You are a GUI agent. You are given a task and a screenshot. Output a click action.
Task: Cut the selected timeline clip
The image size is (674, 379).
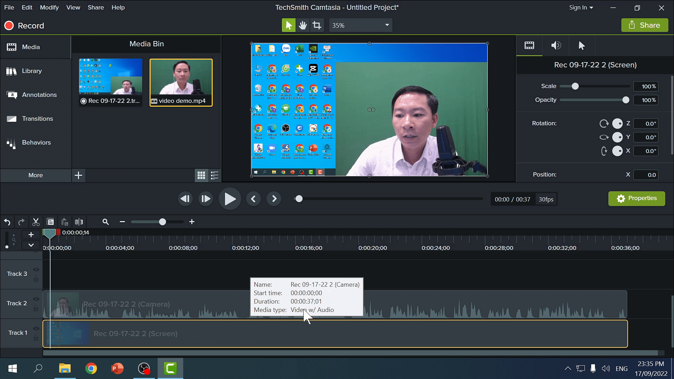click(x=36, y=222)
